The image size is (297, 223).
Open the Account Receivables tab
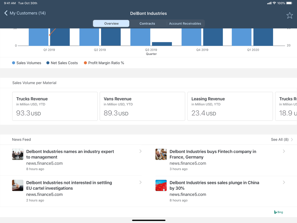[x=185, y=23]
